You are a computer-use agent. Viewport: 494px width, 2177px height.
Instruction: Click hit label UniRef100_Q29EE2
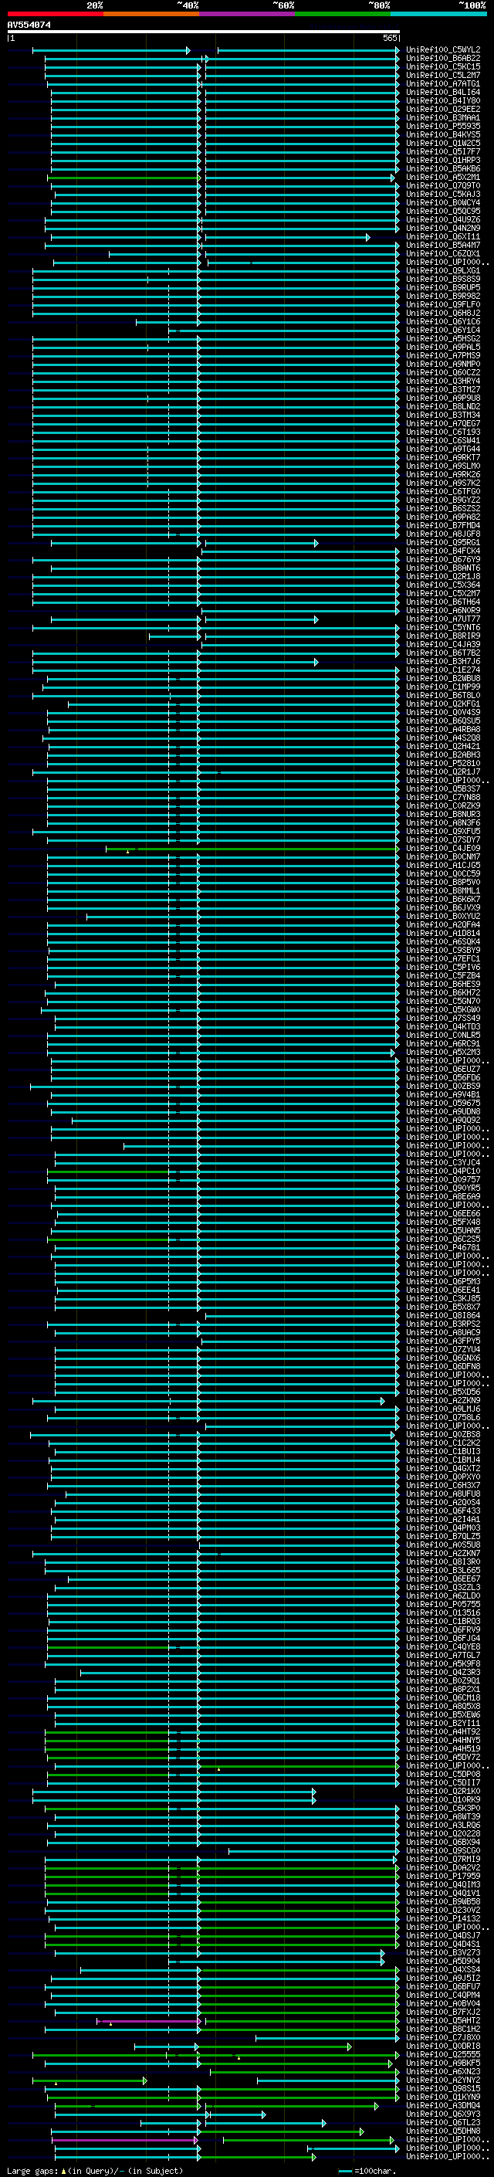point(443,109)
